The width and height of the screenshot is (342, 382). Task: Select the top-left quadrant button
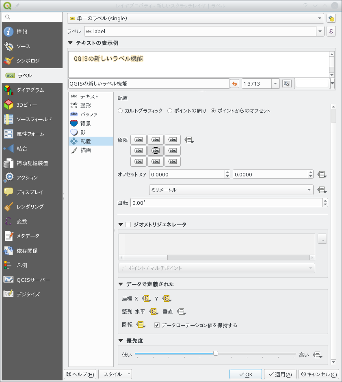tap(139, 139)
